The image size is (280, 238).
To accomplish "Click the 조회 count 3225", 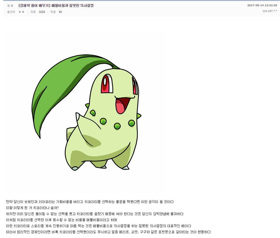I will coord(42,12).
